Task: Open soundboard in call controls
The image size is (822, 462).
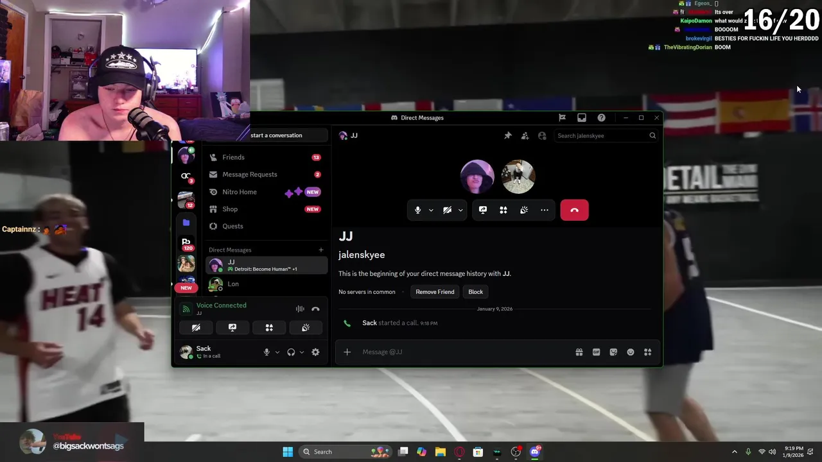Action: tap(524, 210)
